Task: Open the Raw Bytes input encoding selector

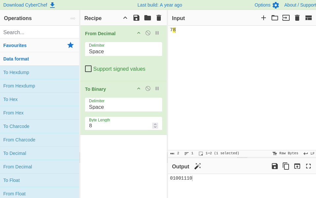Action: 285,153
